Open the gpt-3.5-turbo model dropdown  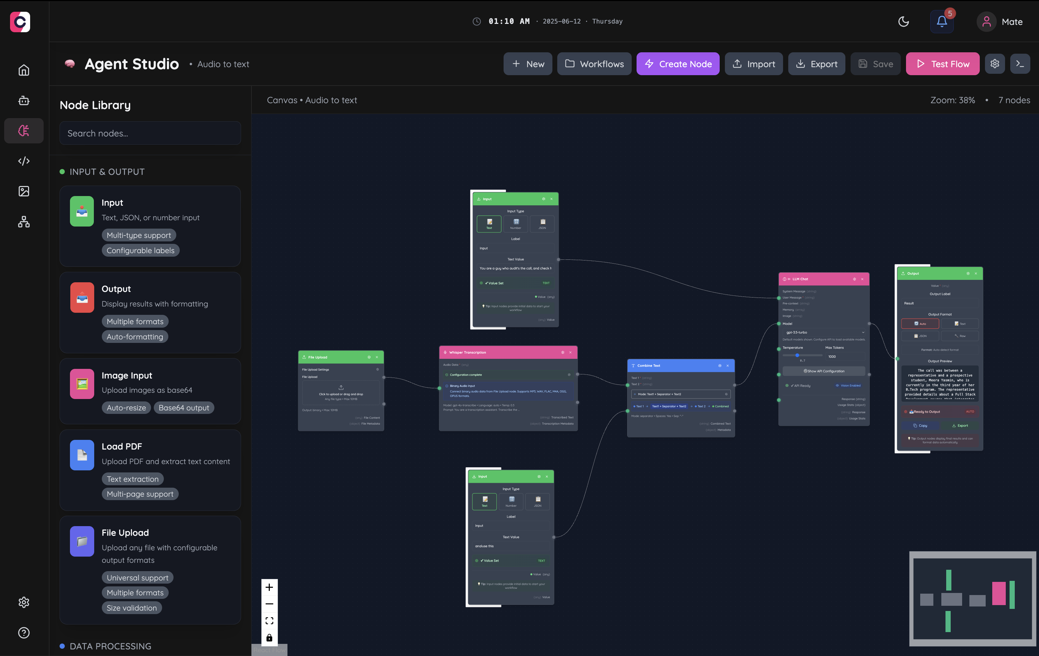824,332
